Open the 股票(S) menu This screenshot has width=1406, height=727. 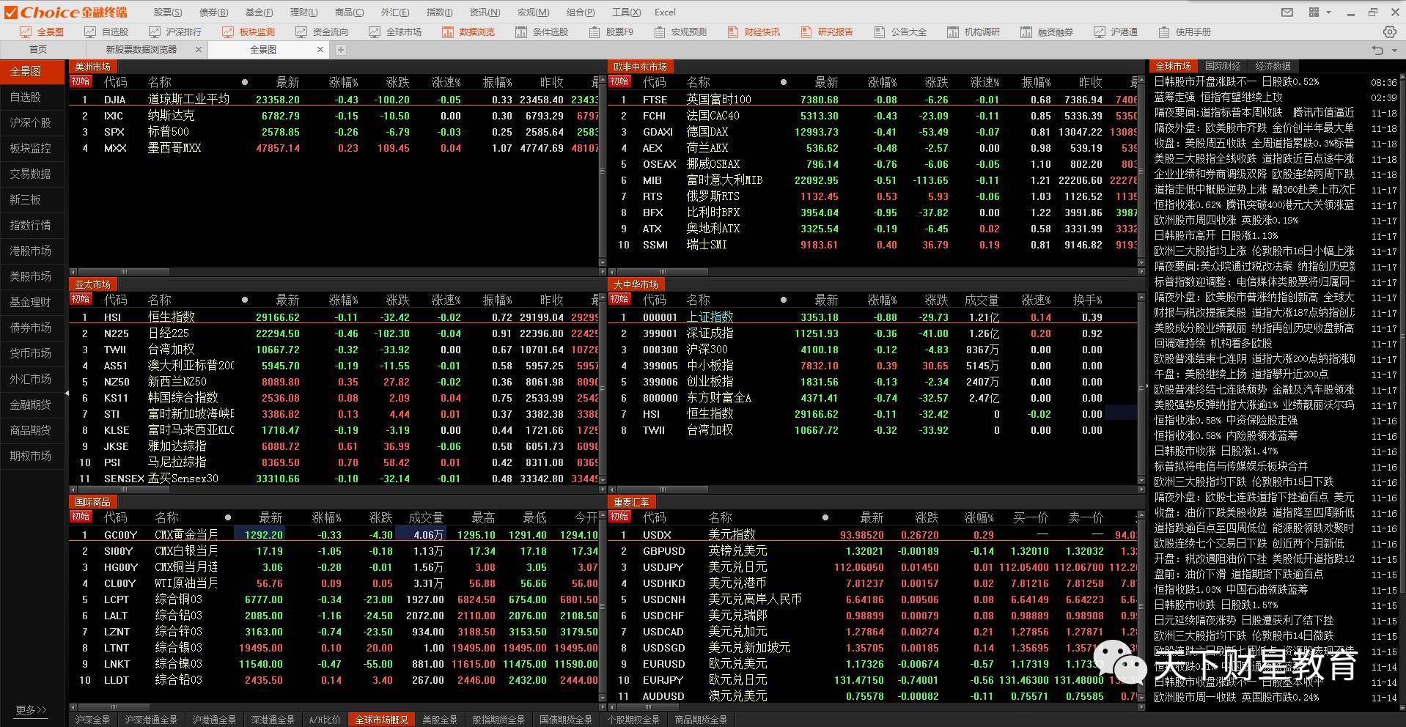(168, 12)
